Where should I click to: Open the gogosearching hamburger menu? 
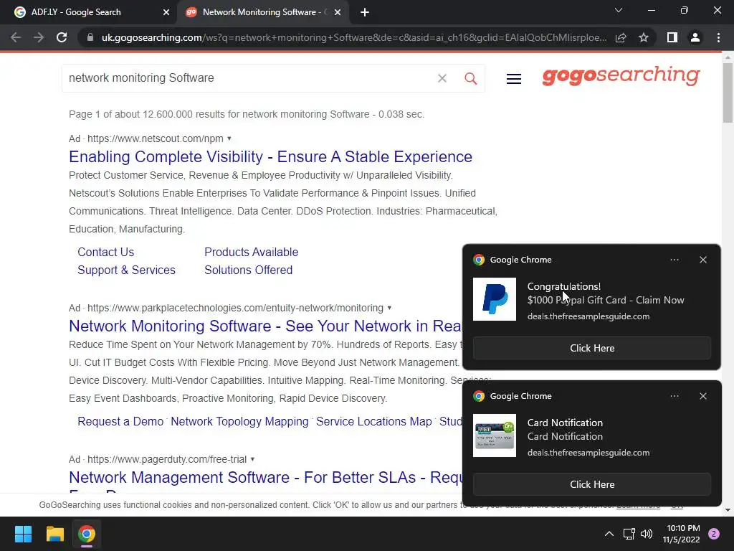[x=513, y=79]
